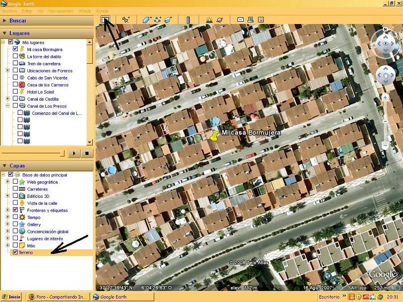This screenshot has height=302, width=403.
Task: Toggle the sidebar panel button
Action: point(105,20)
